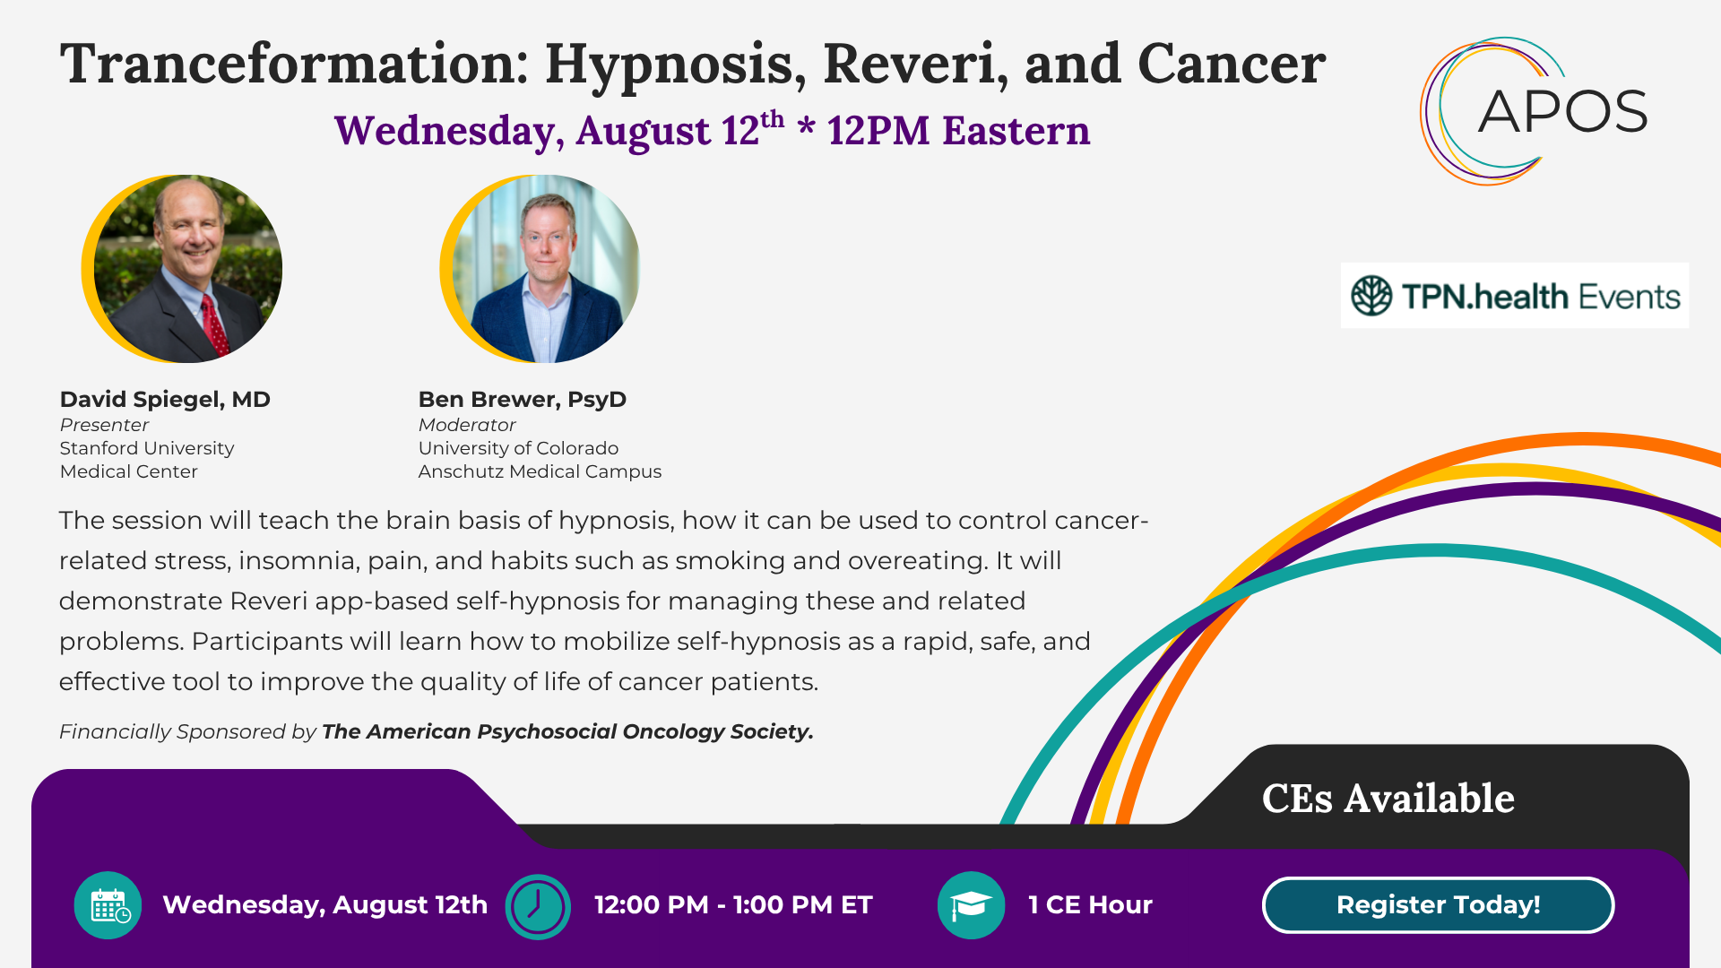Screen dimensions: 1721x968
Task: Click the purple date line 'Wednesday, August 12th * 12PM Eastern'
Action: (x=713, y=131)
